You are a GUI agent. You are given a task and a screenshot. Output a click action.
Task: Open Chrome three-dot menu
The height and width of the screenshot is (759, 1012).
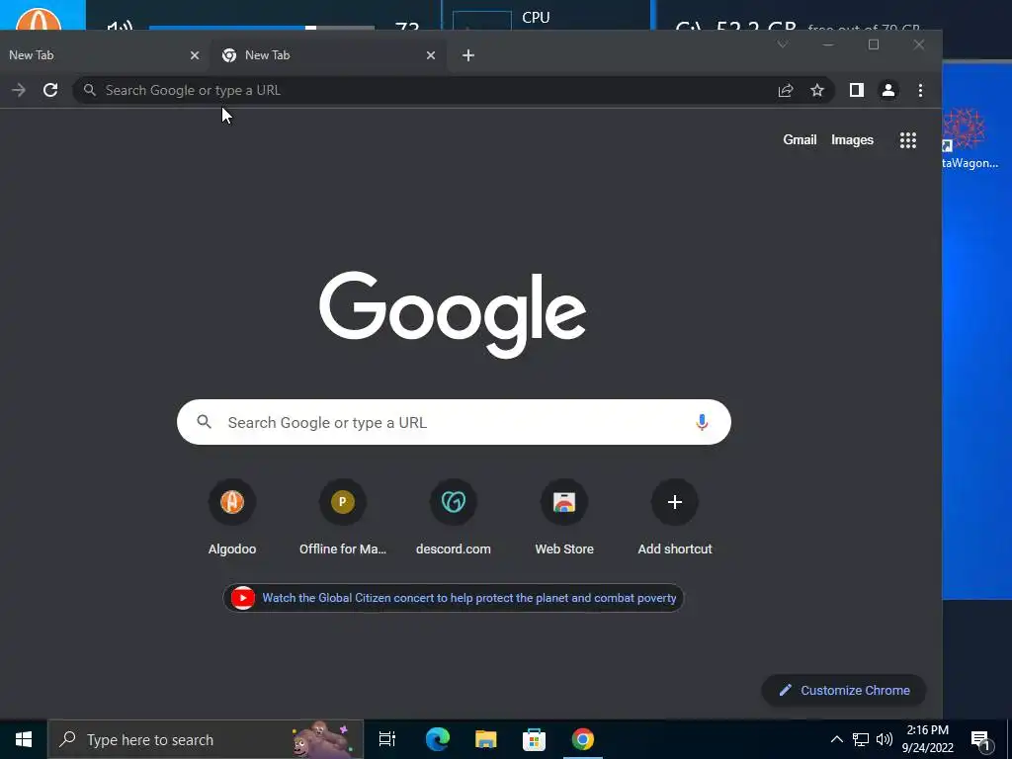tap(920, 90)
